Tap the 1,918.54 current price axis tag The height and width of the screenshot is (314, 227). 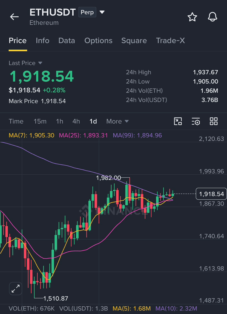click(x=211, y=194)
